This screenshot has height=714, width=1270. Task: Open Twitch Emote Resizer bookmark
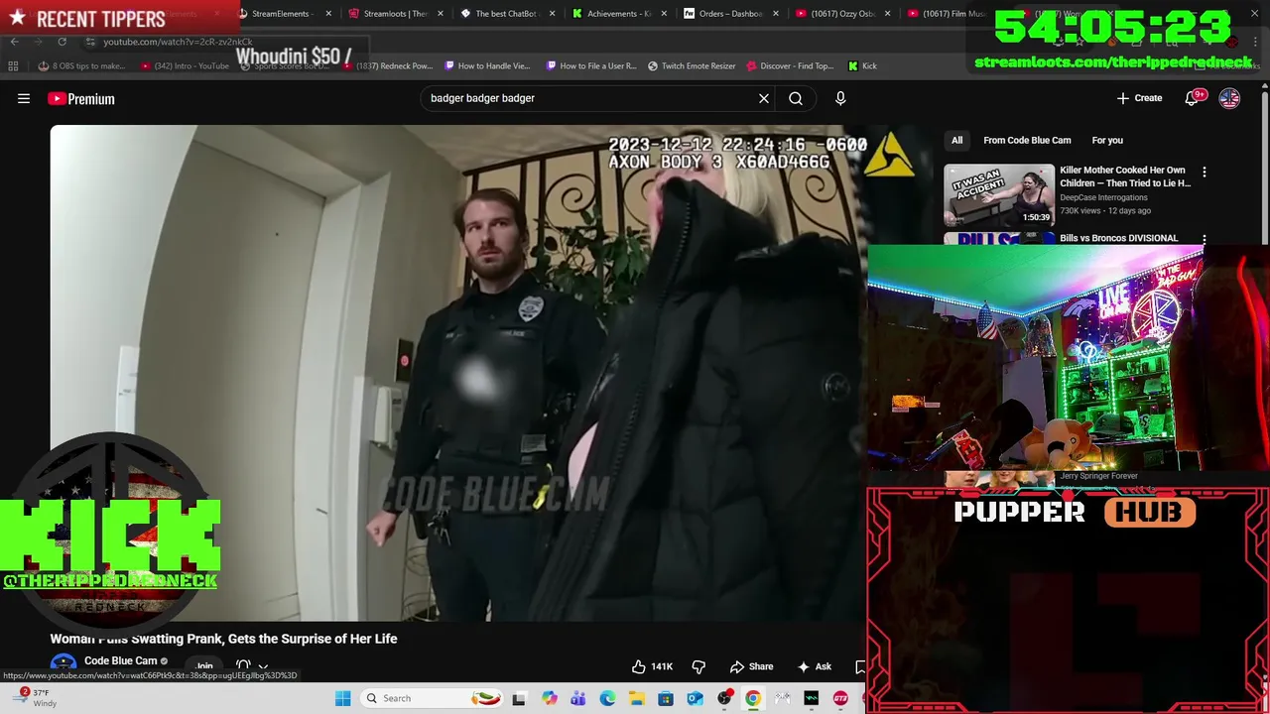pos(692,65)
